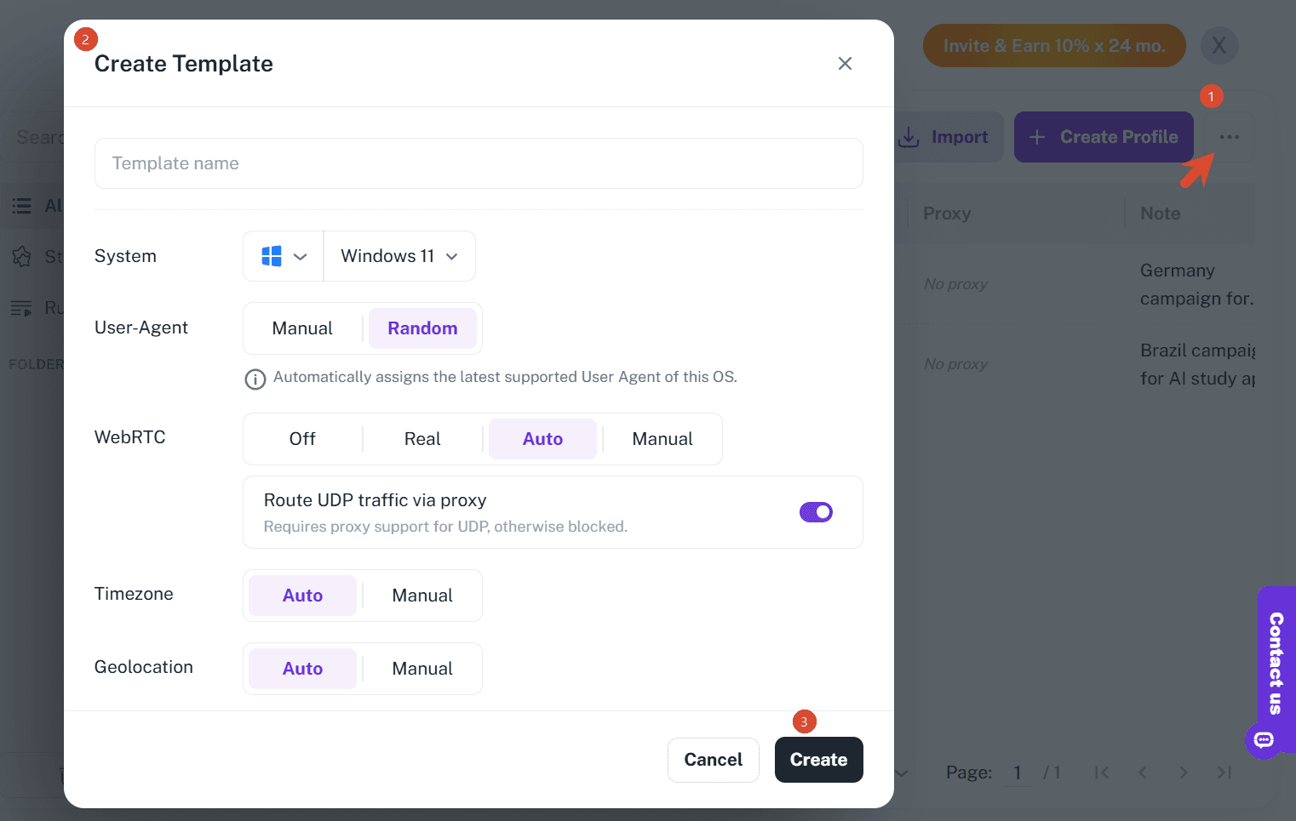Open the Windows OS icon dropdown
Viewport: 1296px width, 821px height.
284,256
